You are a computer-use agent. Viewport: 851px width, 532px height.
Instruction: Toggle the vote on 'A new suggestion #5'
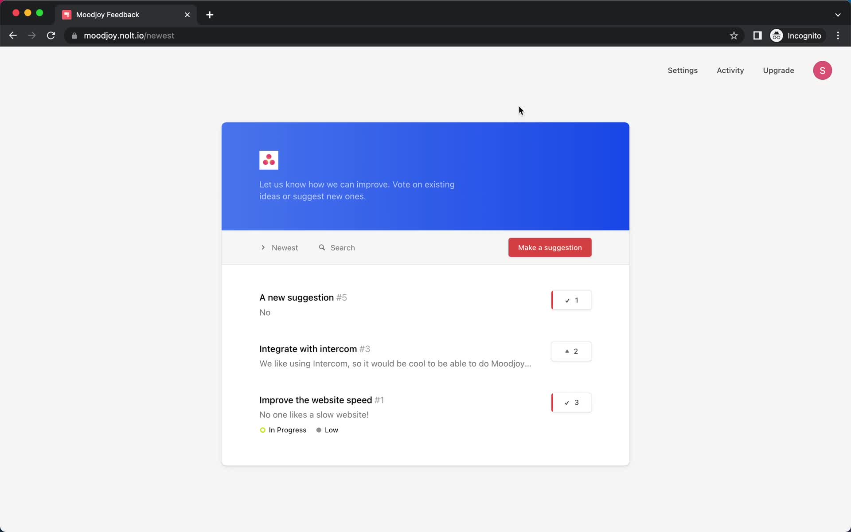571,300
